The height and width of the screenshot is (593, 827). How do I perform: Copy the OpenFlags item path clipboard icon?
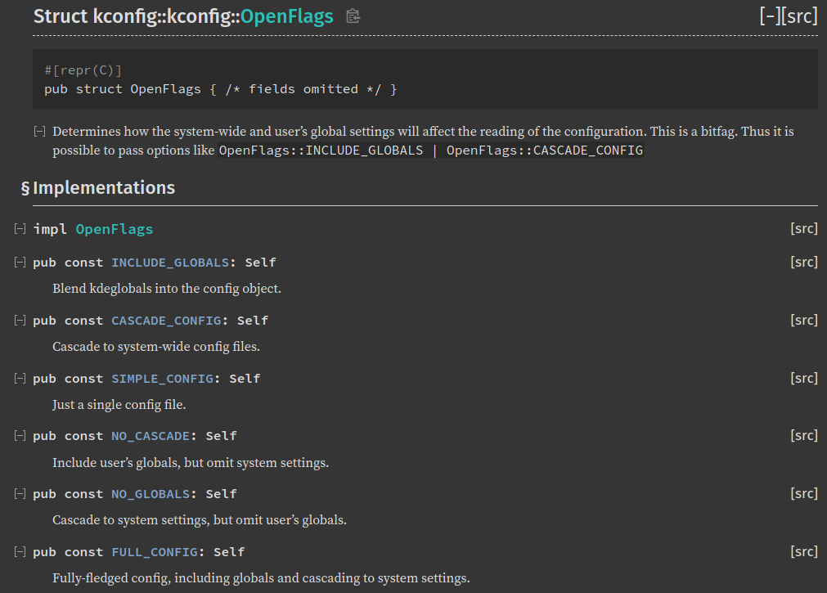pyautogui.click(x=353, y=16)
